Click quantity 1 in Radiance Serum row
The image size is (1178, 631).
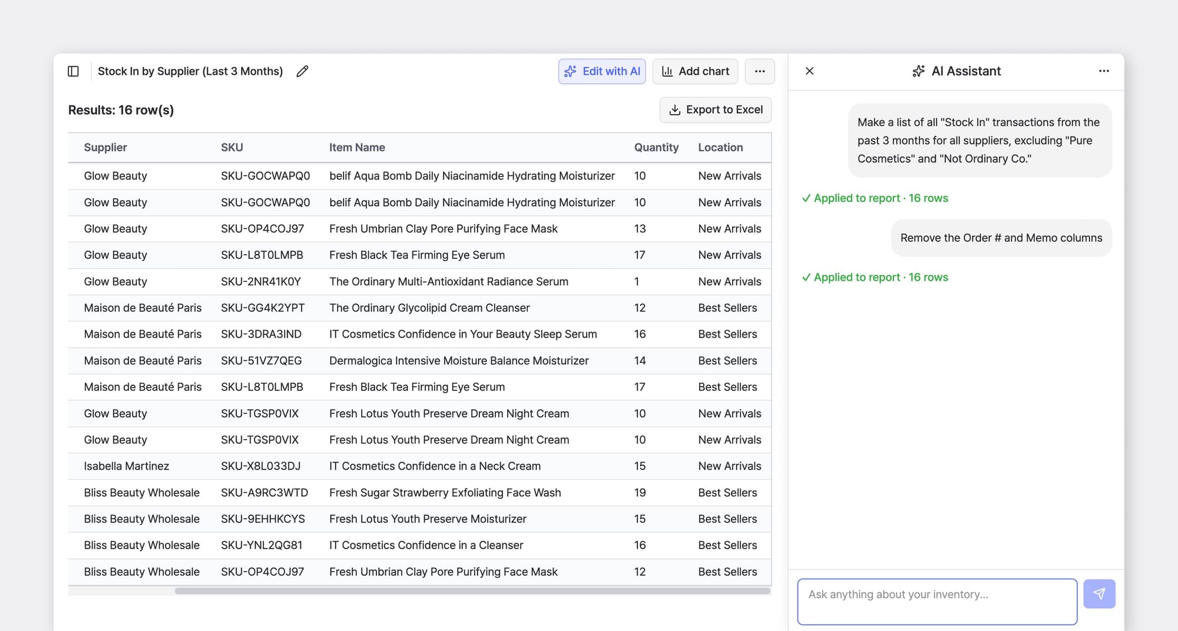click(x=637, y=281)
